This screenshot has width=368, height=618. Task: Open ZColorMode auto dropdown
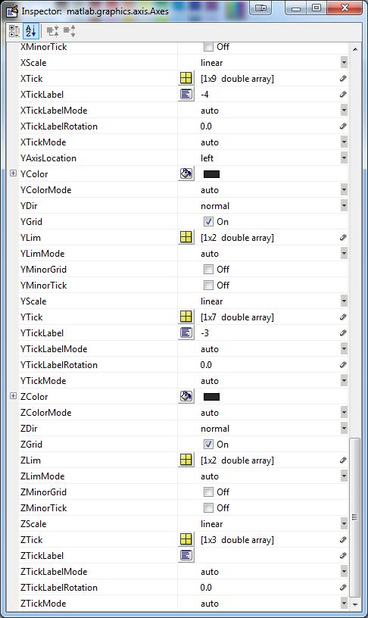coord(344,413)
